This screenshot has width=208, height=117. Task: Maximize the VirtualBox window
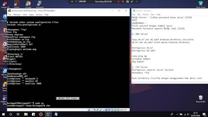pos(119,11)
